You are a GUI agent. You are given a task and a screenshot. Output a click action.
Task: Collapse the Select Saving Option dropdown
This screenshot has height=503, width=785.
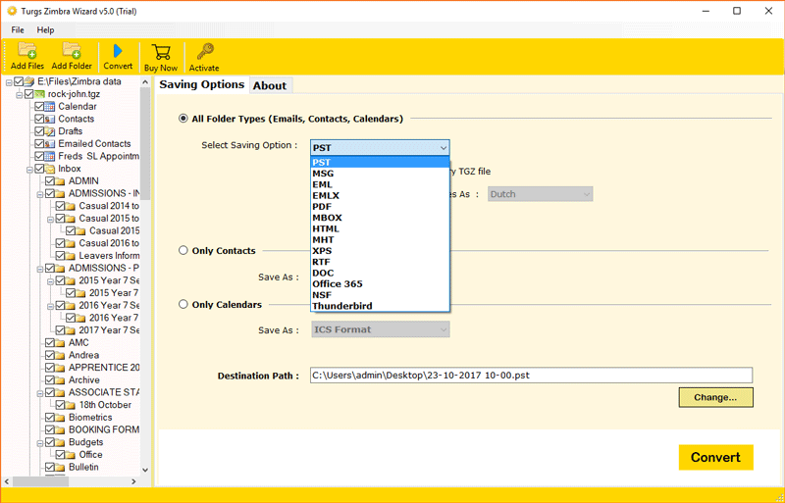[x=444, y=148]
